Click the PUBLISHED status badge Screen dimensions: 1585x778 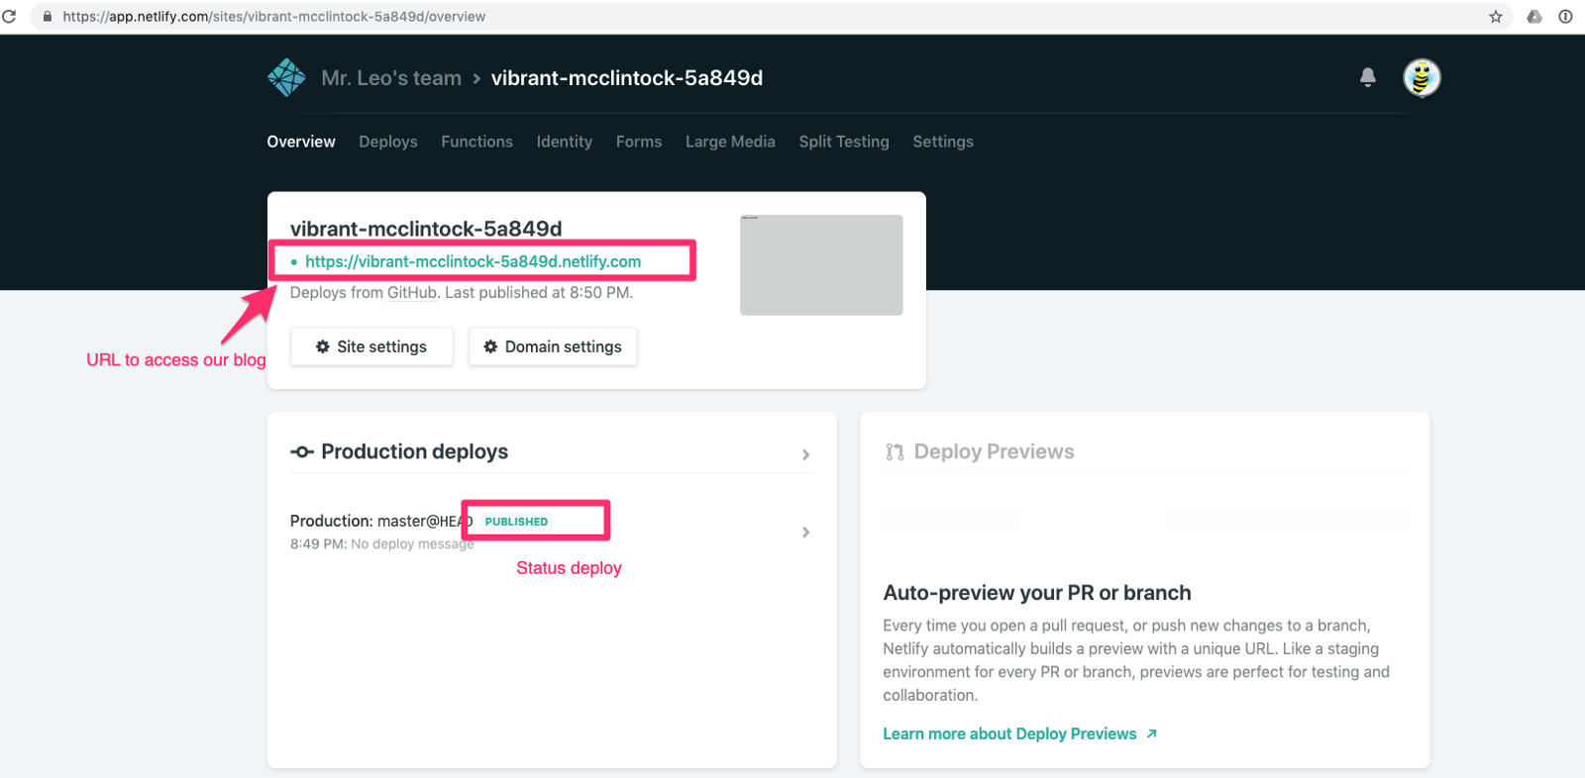516,522
